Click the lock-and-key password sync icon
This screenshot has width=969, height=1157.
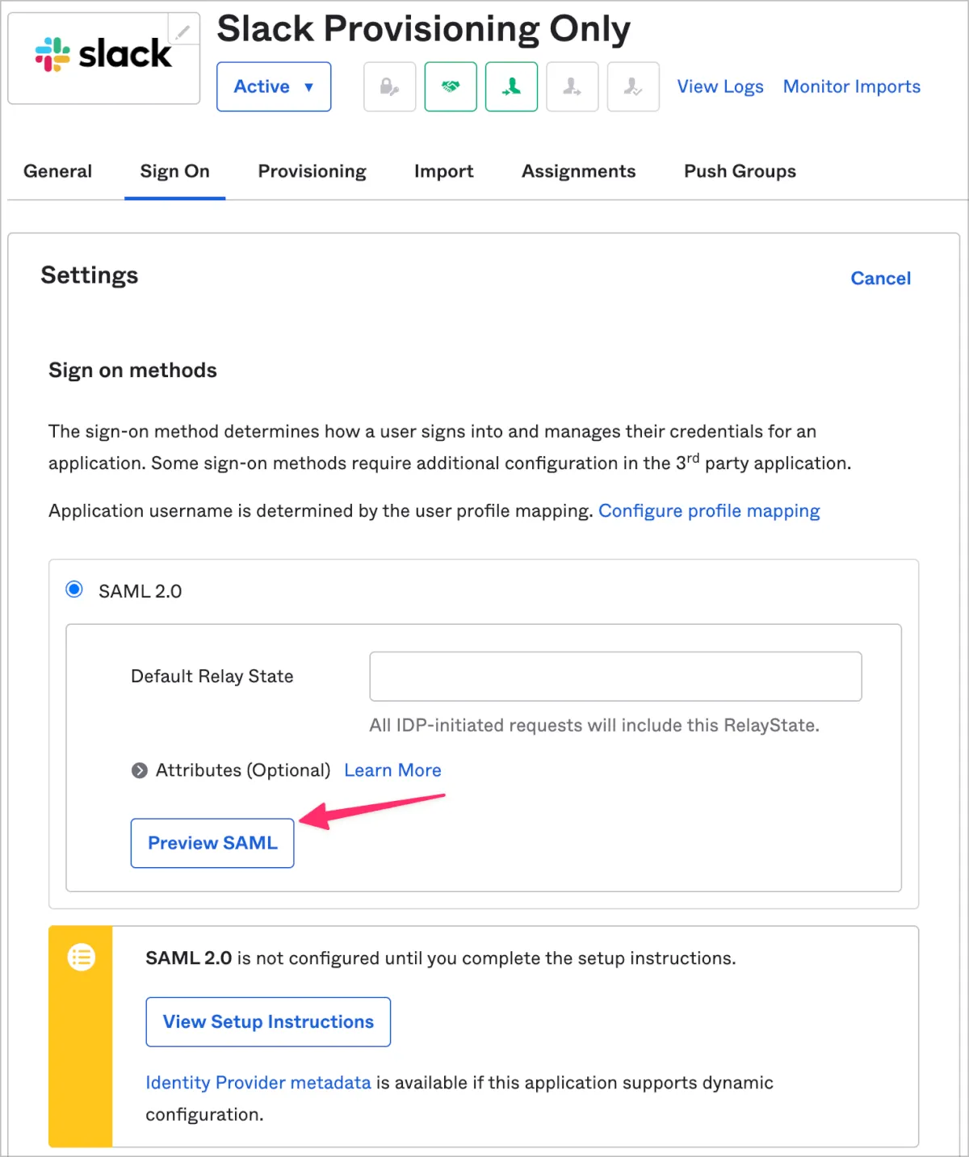(390, 86)
